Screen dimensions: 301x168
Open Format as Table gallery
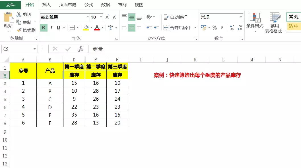[x=275, y=22]
